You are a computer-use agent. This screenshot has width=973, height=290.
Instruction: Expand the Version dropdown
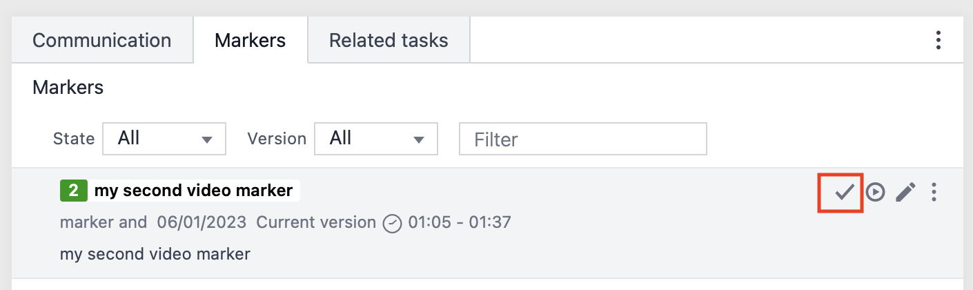pyautogui.click(x=376, y=139)
